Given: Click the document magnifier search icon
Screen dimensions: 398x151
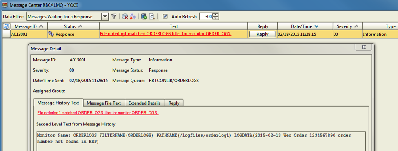Looking at the screenshot, I should [x=152, y=17].
